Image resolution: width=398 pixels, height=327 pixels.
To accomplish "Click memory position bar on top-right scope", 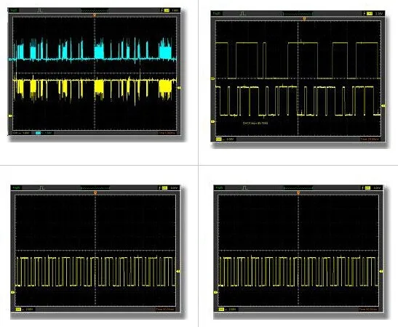I will click(x=298, y=14).
